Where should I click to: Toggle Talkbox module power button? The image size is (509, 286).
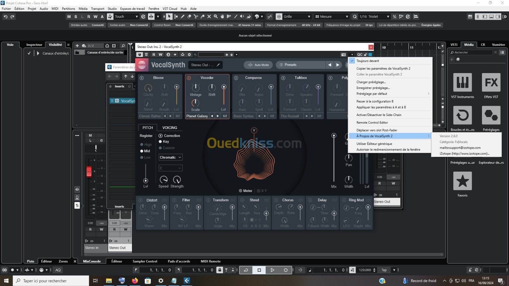click(x=283, y=78)
